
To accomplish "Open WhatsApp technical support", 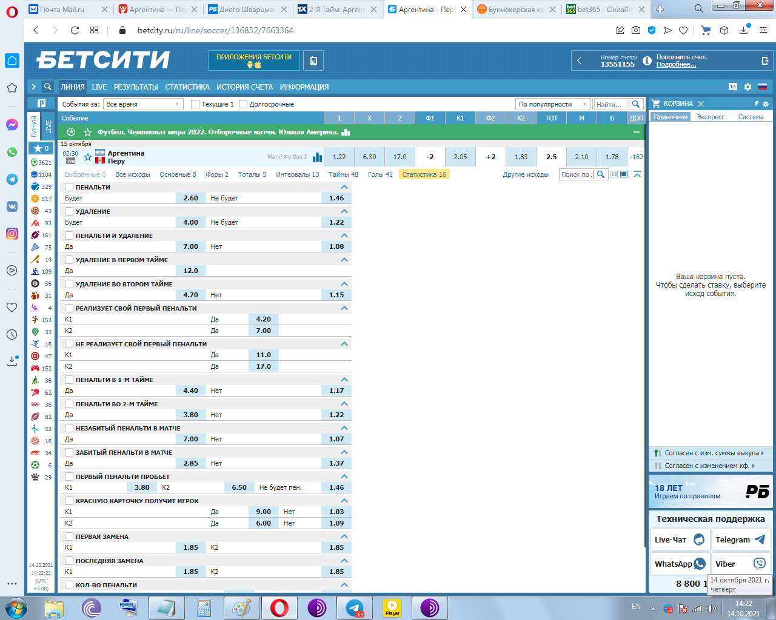I will click(680, 564).
